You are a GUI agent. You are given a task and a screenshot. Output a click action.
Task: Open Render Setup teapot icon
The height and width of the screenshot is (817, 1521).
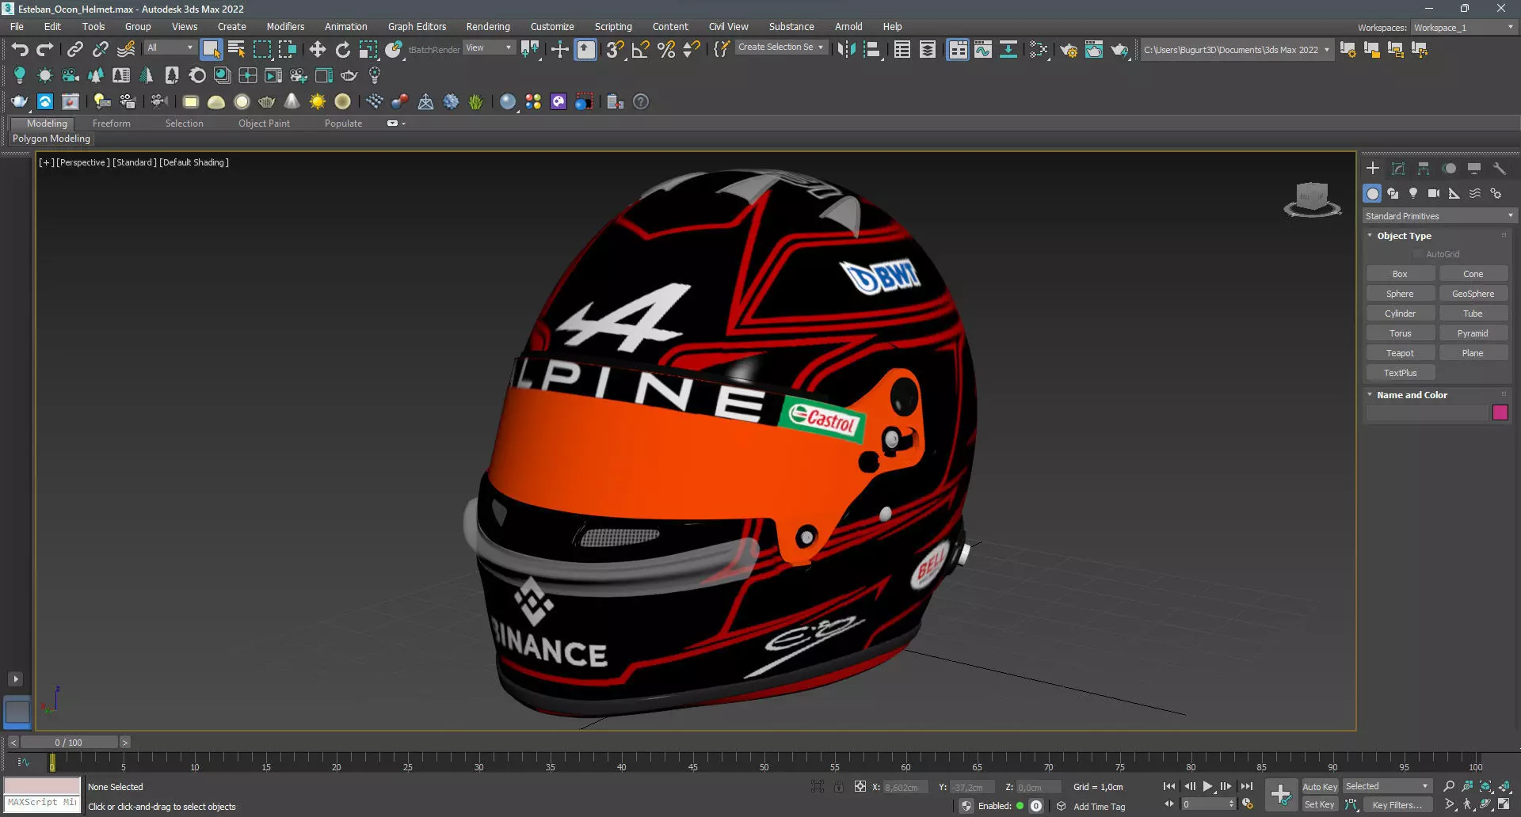click(x=1069, y=50)
